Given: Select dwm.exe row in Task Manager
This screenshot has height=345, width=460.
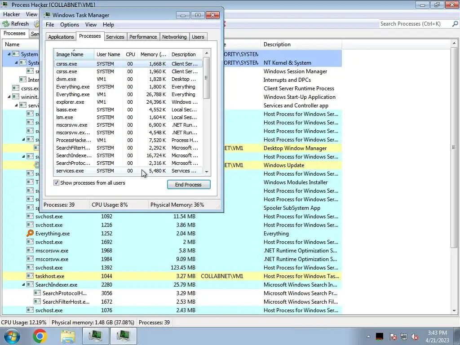Looking at the screenshot, I should click(128, 79).
